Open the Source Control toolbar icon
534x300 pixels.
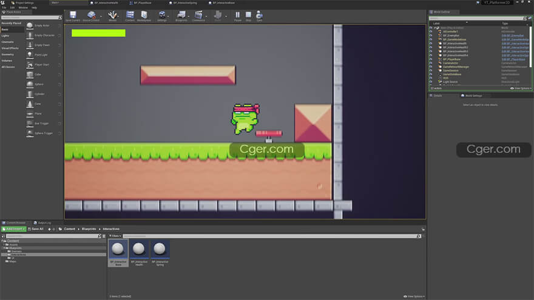coord(91,15)
